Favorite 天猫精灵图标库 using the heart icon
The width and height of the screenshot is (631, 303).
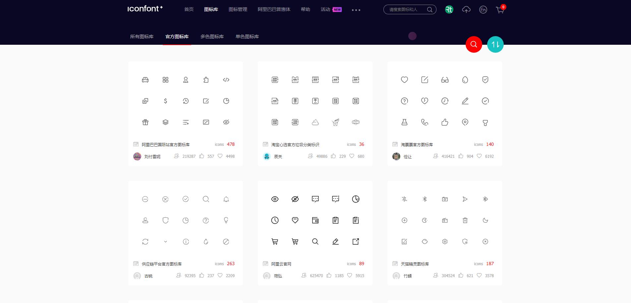coord(480,275)
